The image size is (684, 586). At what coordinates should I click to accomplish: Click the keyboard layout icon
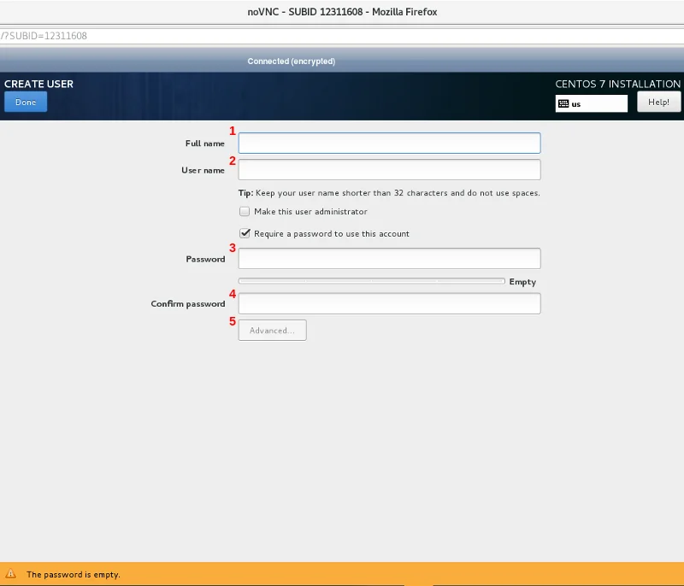(563, 103)
